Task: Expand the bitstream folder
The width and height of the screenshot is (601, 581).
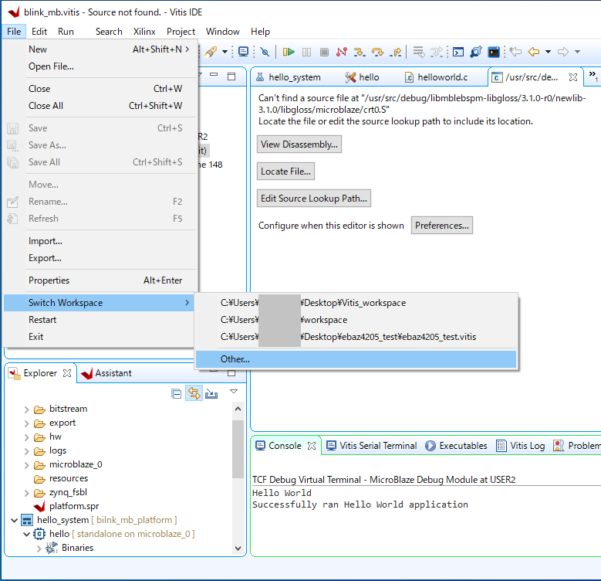Action: pyautogui.click(x=26, y=409)
